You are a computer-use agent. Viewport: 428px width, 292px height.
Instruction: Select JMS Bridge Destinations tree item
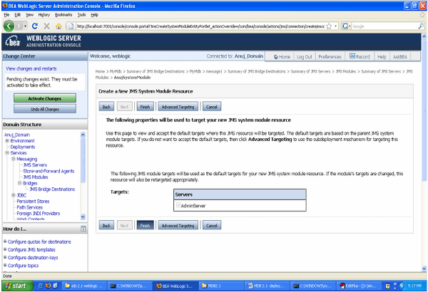pos(52,189)
